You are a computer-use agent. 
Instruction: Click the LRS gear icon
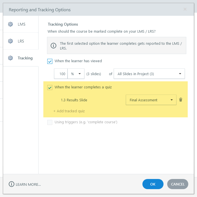pyautogui.click(x=10, y=41)
